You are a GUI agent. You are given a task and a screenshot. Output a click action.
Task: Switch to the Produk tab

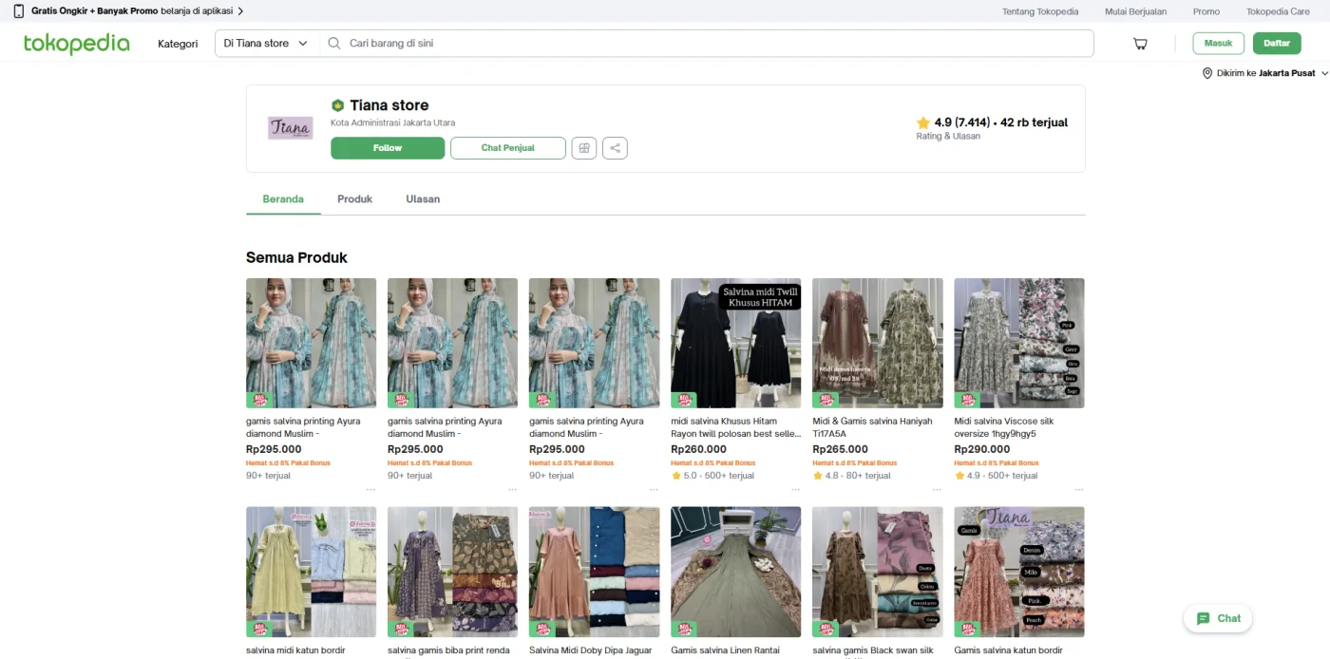[354, 199]
